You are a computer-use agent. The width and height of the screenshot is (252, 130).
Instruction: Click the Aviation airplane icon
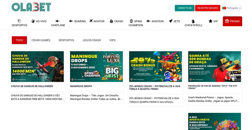click(148, 21)
